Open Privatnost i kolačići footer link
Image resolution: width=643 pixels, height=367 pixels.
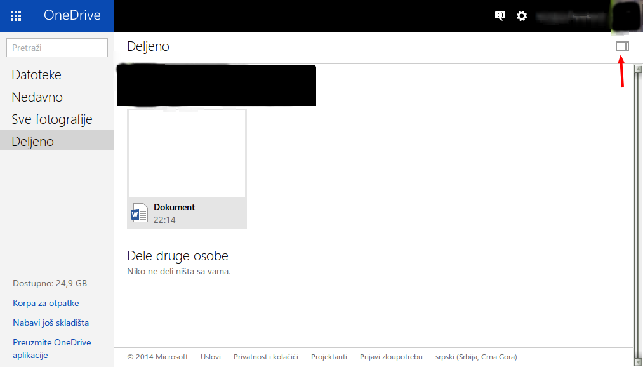266,357
